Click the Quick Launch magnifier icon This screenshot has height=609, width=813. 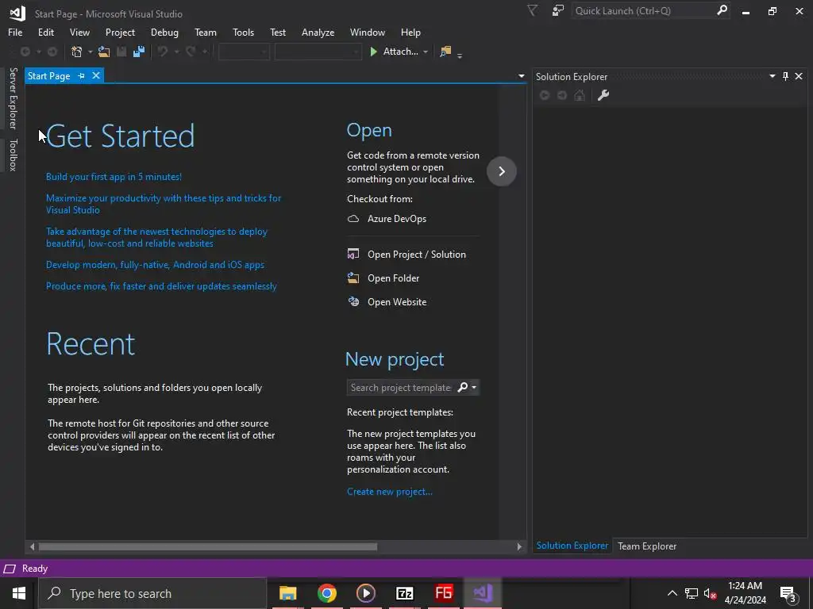pyautogui.click(x=722, y=10)
